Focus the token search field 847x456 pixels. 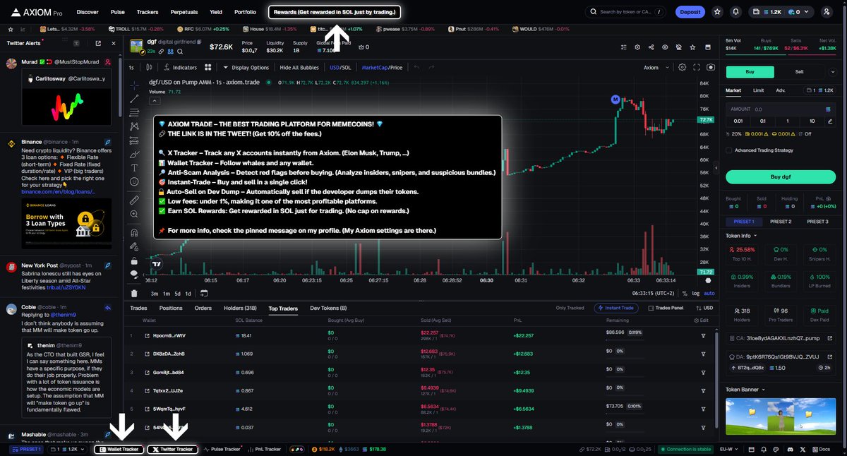click(x=627, y=12)
